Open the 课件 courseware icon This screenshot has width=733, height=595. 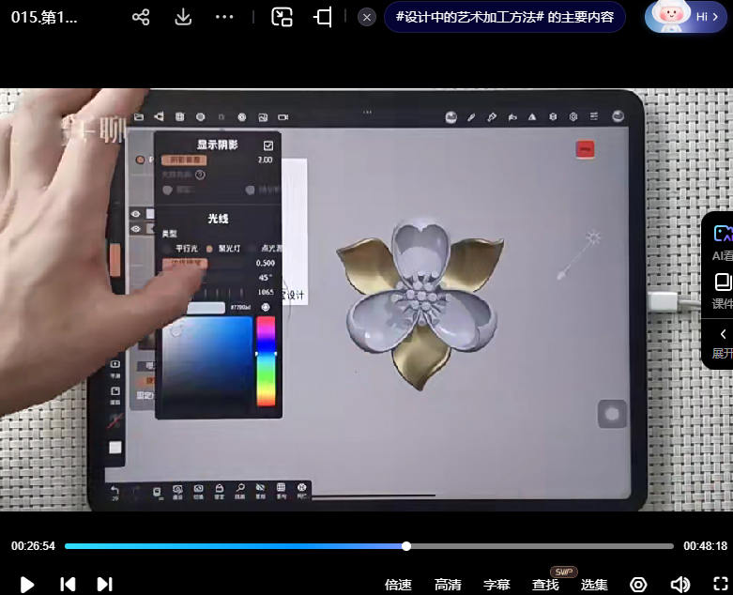(x=721, y=290)
